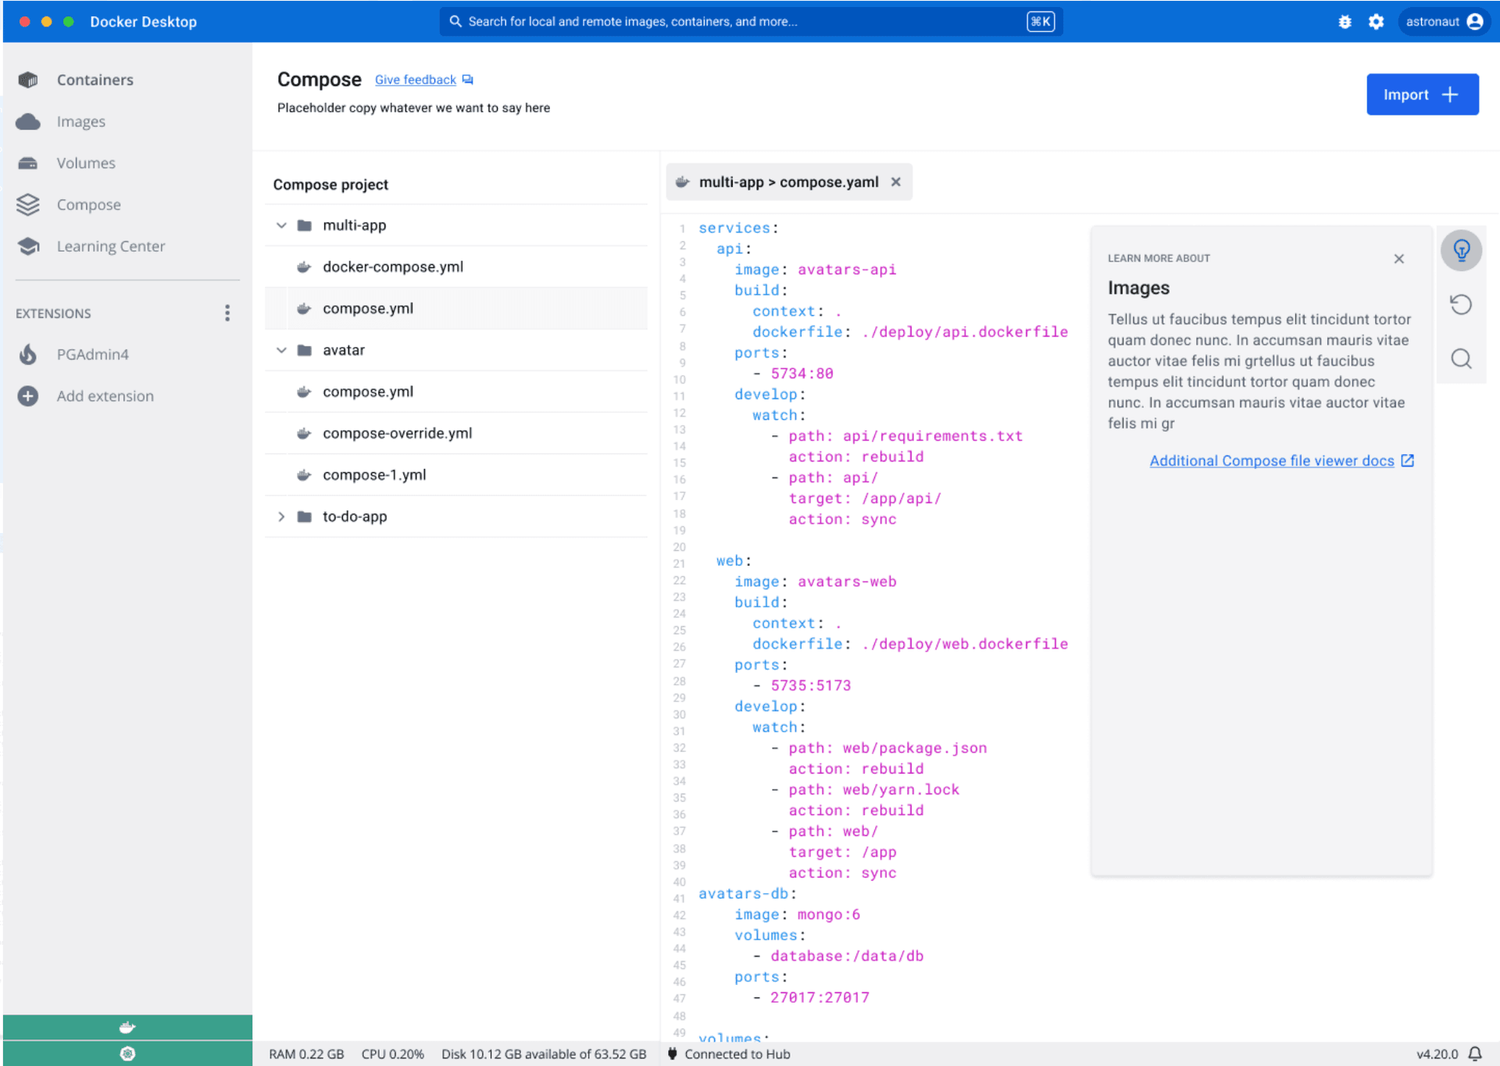
Task: Click the Give feedback link
Action: pyautogui.click(x=416, y=80)
